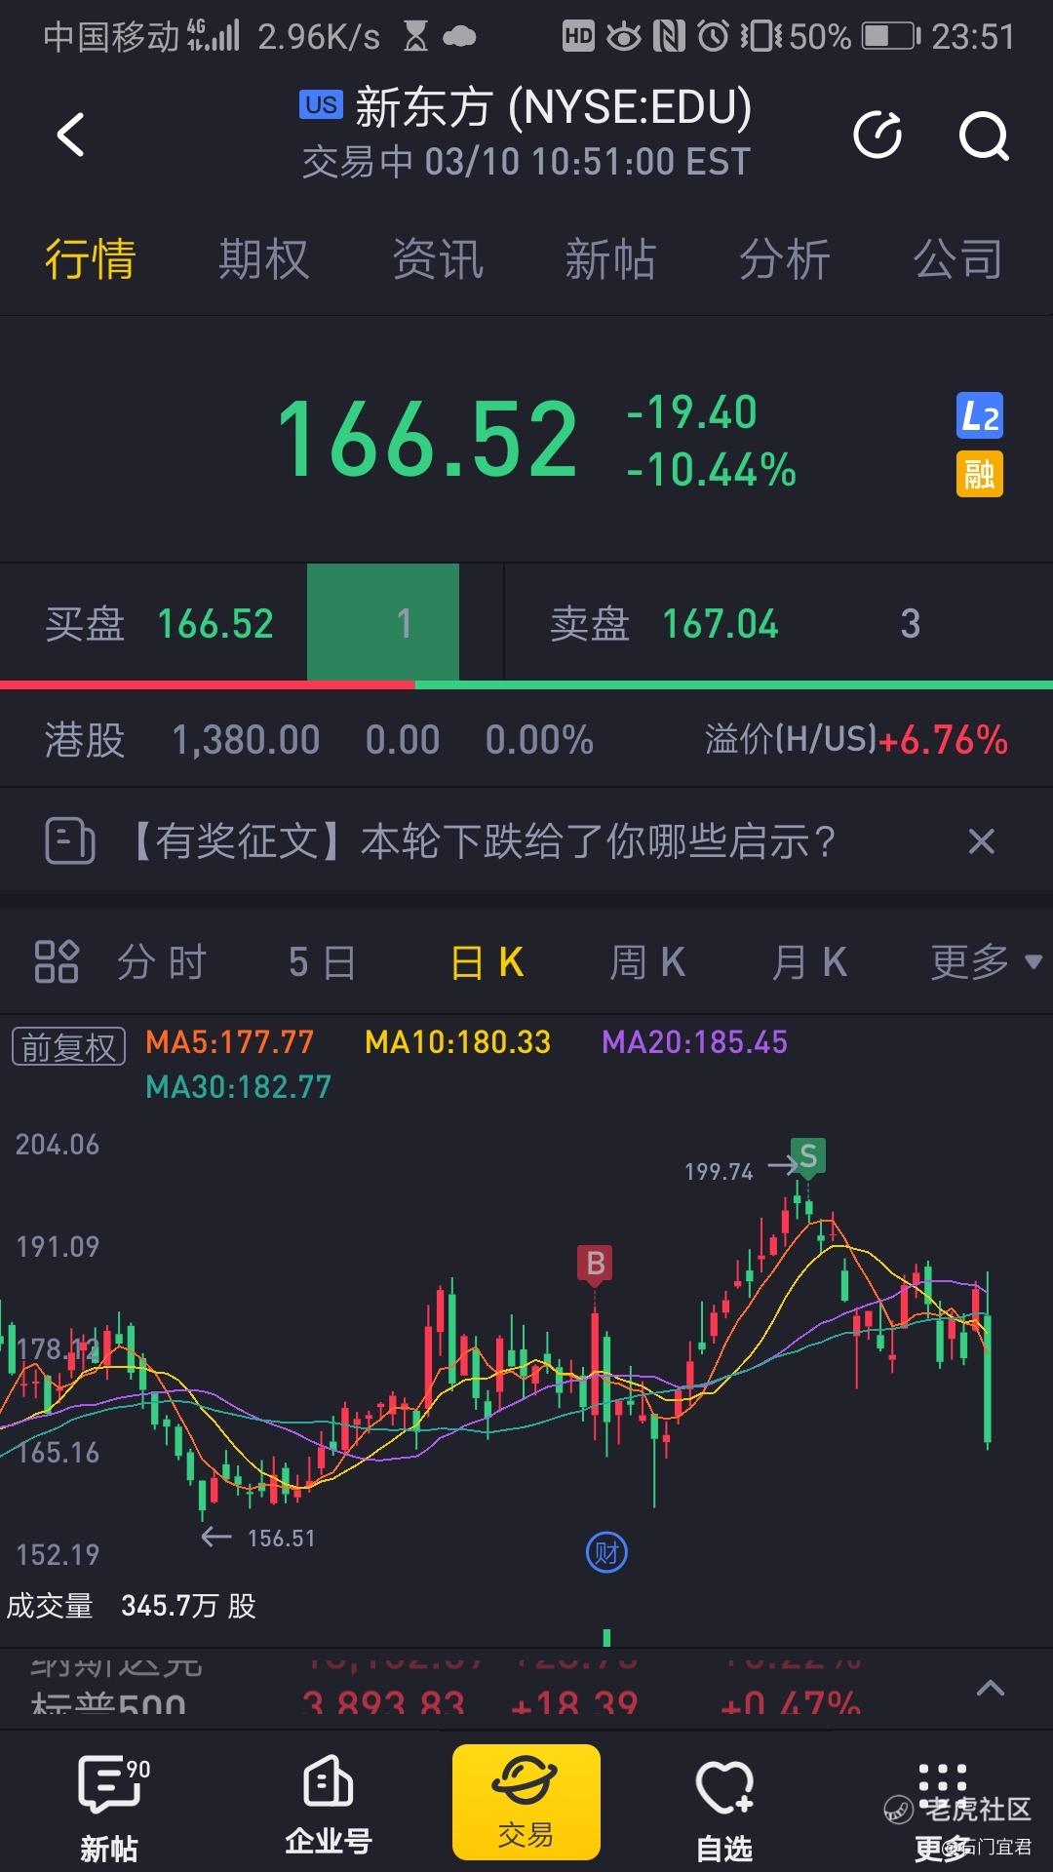Viewport: 1053px width, 1872px height.
Task: Open the search magnifier icon
Action: coord(983,136)
